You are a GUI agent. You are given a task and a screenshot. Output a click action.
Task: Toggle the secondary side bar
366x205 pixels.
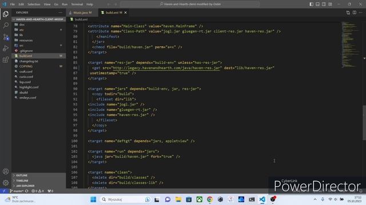point(324,4)
